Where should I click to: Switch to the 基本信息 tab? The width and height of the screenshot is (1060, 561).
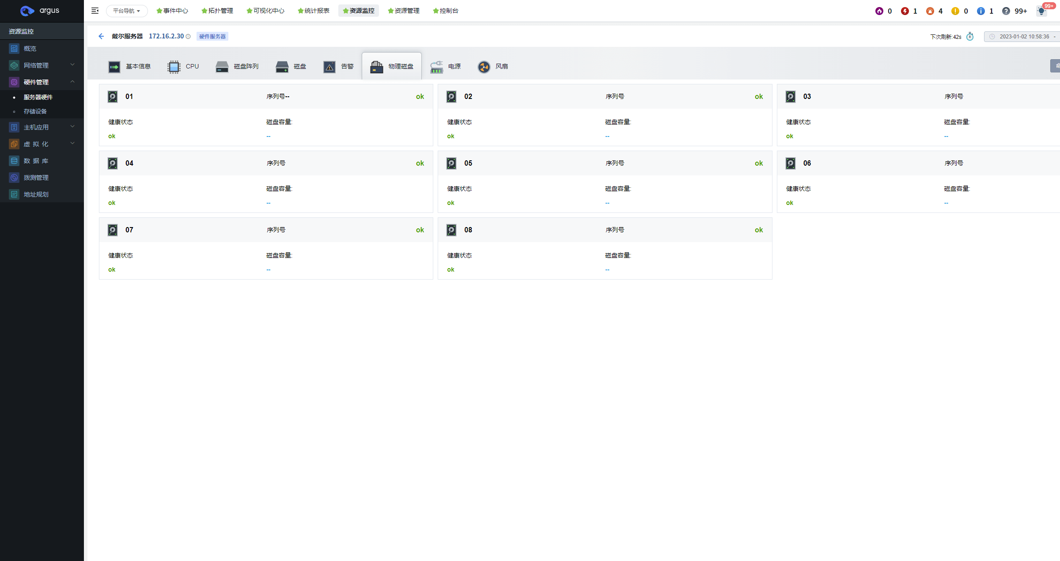(129, 67)
